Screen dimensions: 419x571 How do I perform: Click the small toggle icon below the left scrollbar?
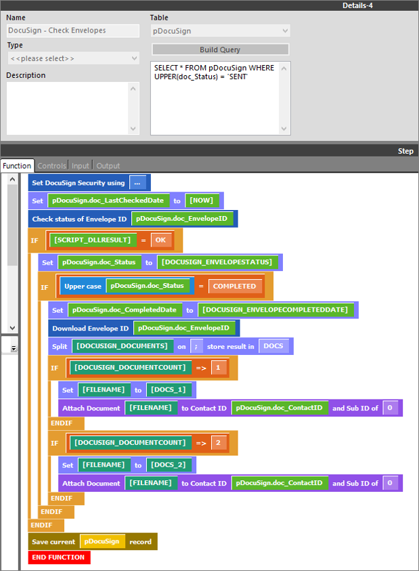(x=14, y=349)
